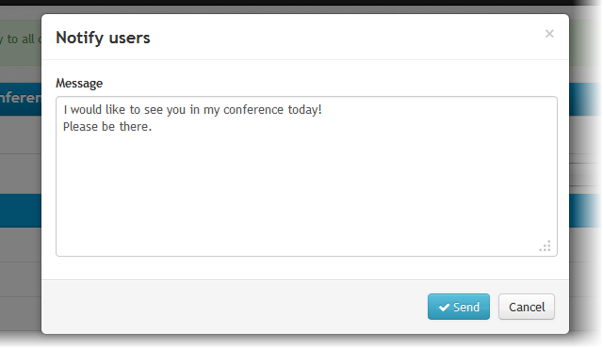Click the dimmed backdrop right of dialog
Screen dimensions: 603x348
[x=584, y=173]
